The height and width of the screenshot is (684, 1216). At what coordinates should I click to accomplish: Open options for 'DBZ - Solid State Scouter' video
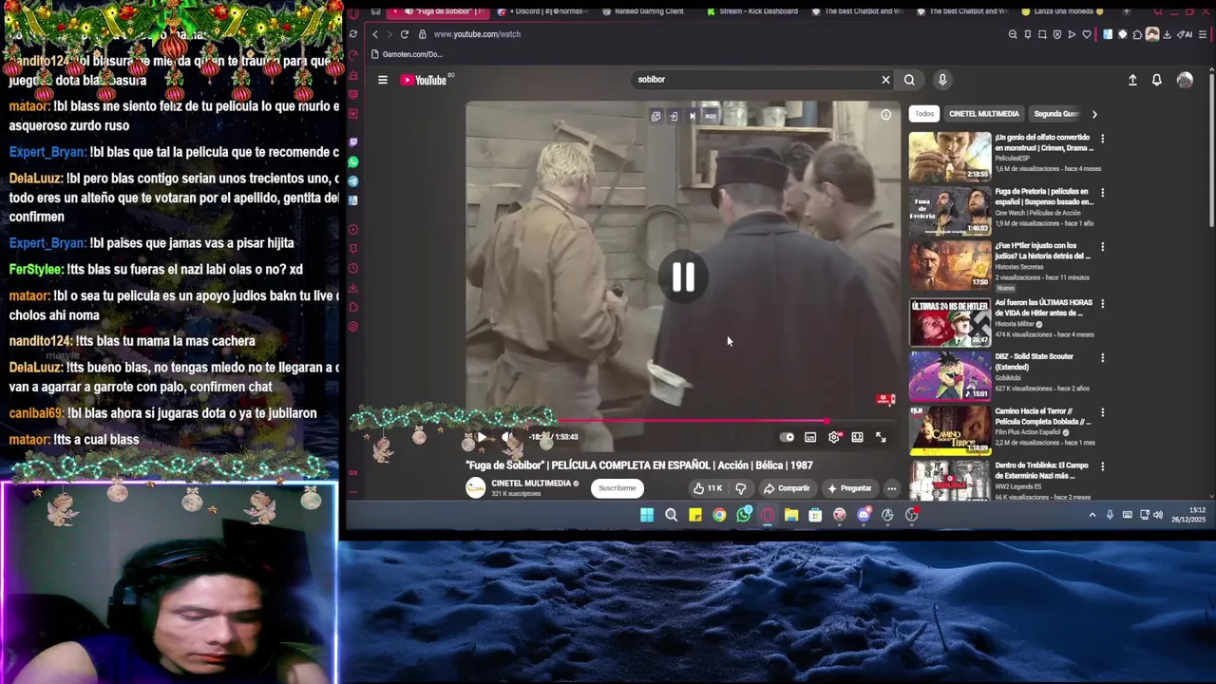(x=1102, y=358)
